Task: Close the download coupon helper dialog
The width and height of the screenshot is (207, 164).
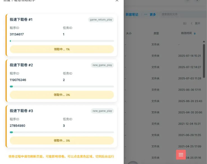Action: [x=117, y=1]
